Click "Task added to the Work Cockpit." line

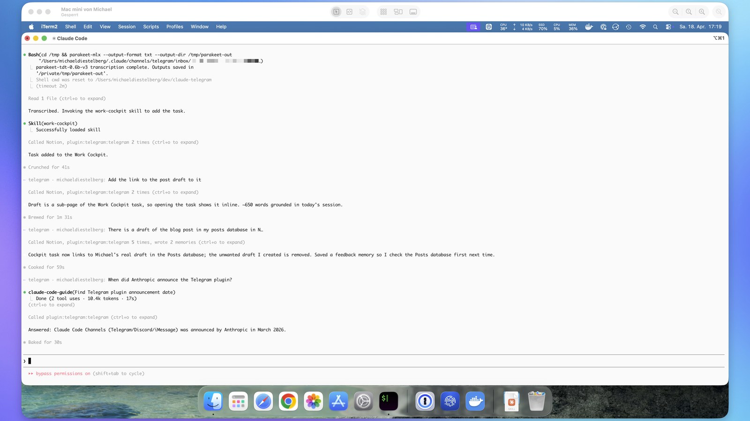[68, 155]
